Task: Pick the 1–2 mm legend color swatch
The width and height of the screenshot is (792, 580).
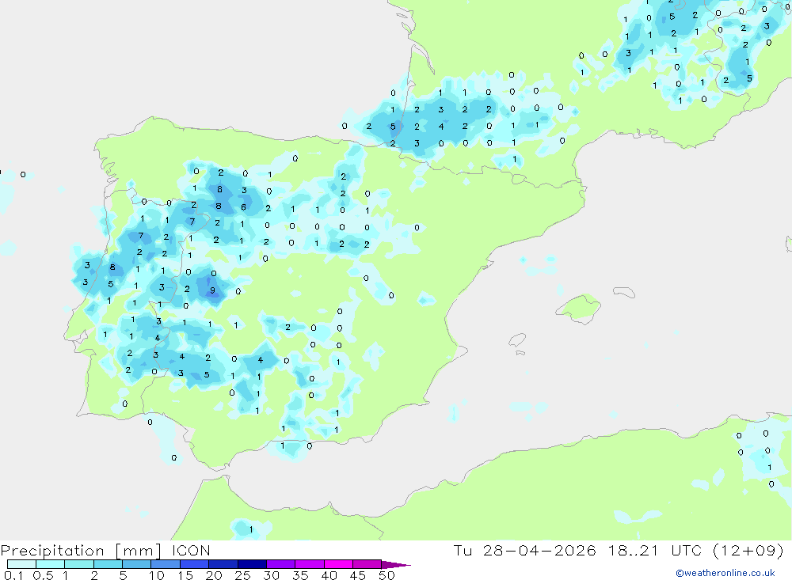Action: point(79,564)
